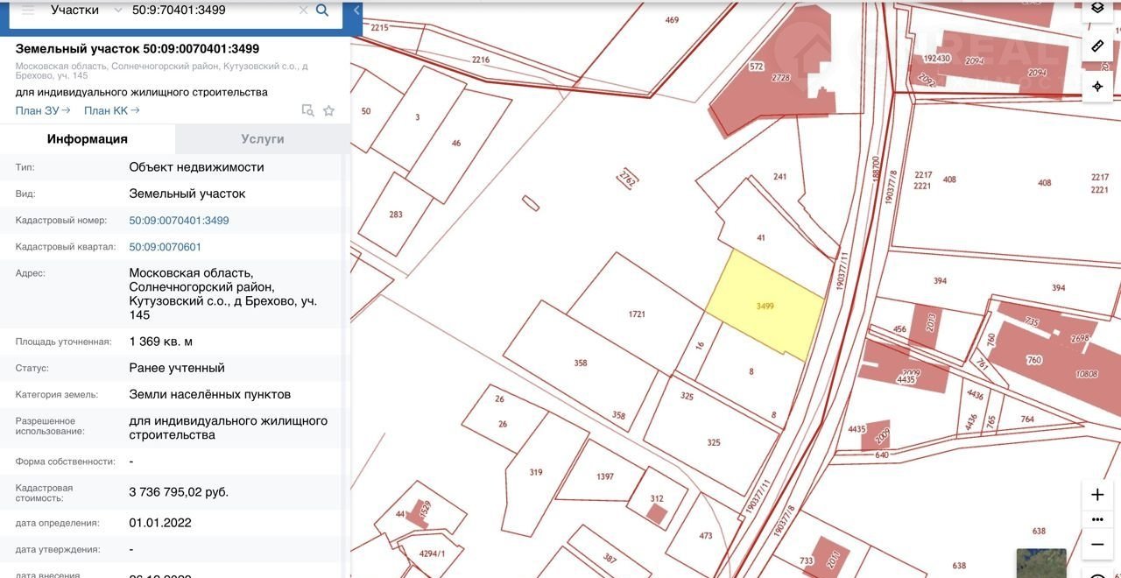Clear the search query with X
1121x578 pixels.
click(303, 11)
